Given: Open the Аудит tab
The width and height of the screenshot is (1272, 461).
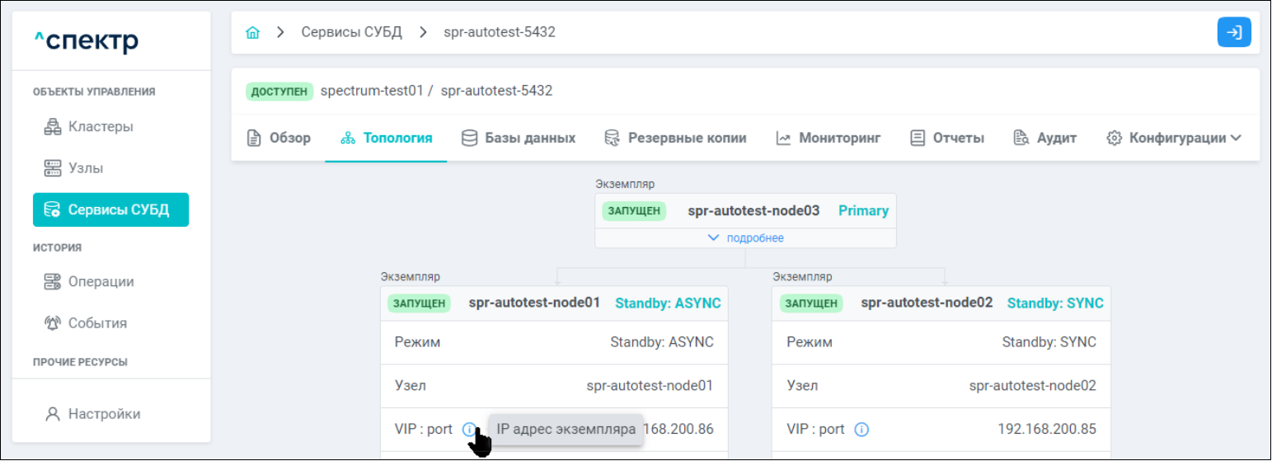Looking at the screenshot, I should coord(1045,138).
